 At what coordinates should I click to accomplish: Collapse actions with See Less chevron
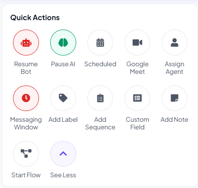pyautogui.click(x=63, y=154)
